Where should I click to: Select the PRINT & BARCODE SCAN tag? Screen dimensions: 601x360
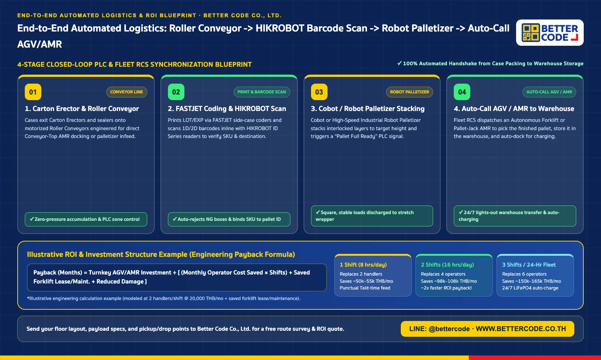(262, 92)
